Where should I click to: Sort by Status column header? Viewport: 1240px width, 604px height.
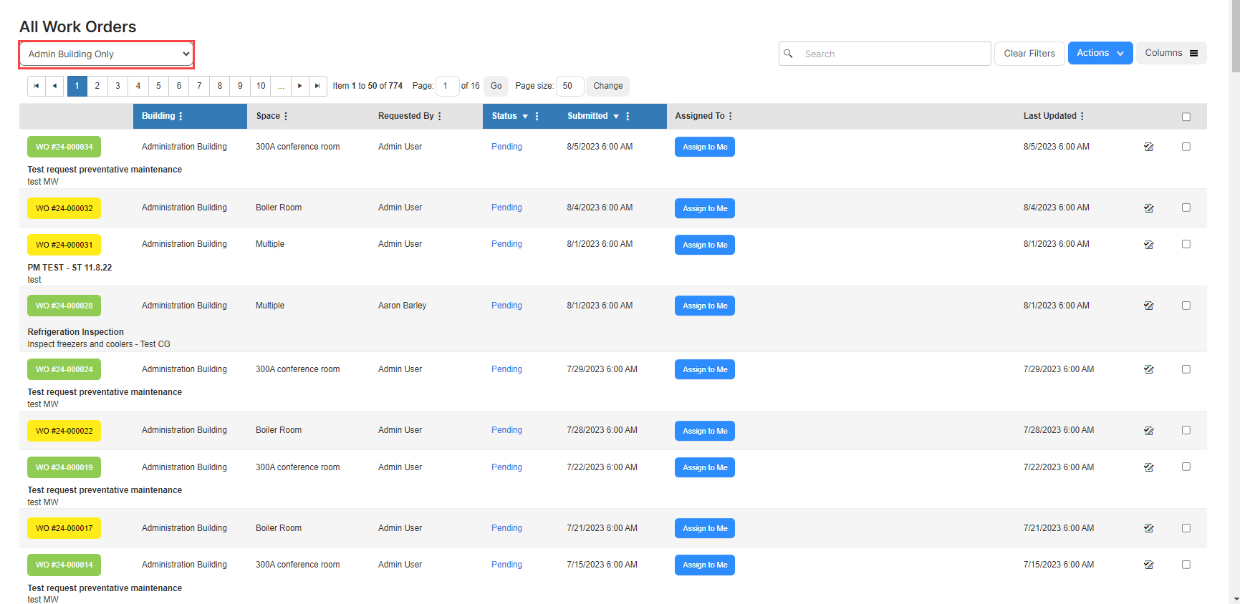pyautogui.click(x=504, y=116)
